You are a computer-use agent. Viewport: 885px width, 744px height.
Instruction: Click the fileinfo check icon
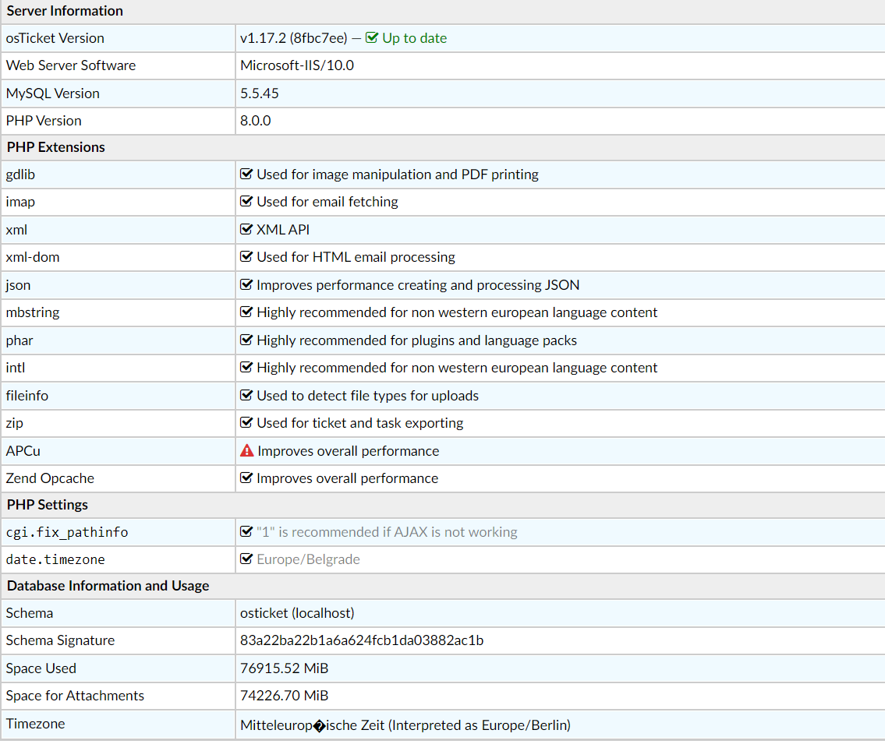(x=246, y=396)
